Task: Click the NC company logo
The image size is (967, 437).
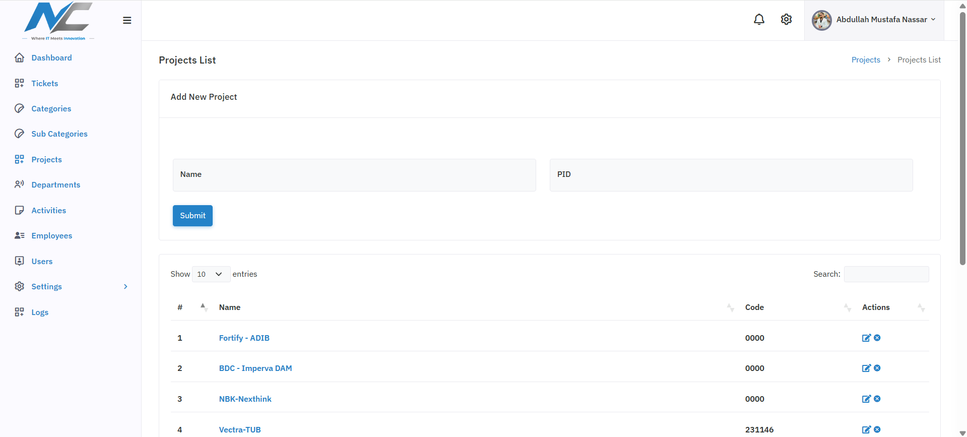Action: point(58,21)
